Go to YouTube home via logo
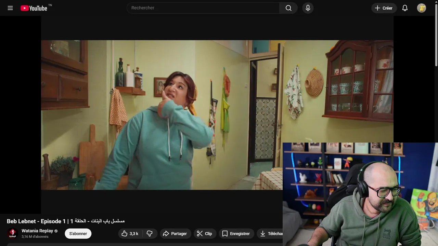The image size is (438, 246). [x=34, y=8]
